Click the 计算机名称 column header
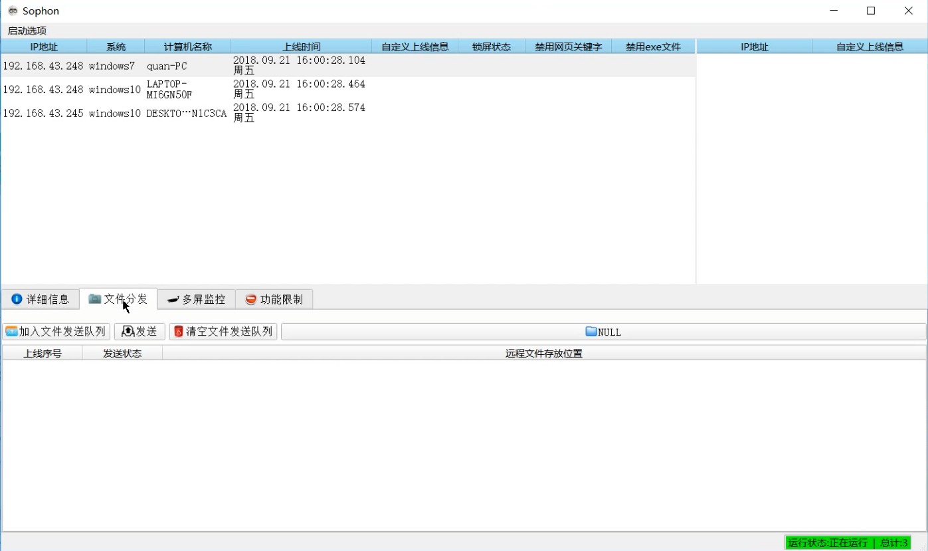The image size is (928, 551). point(188,47)
